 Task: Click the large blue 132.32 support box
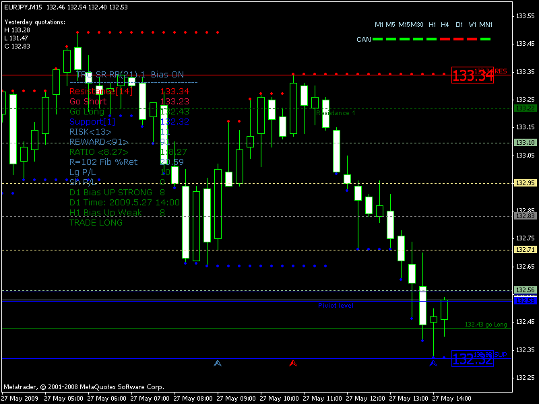point(473,359)
